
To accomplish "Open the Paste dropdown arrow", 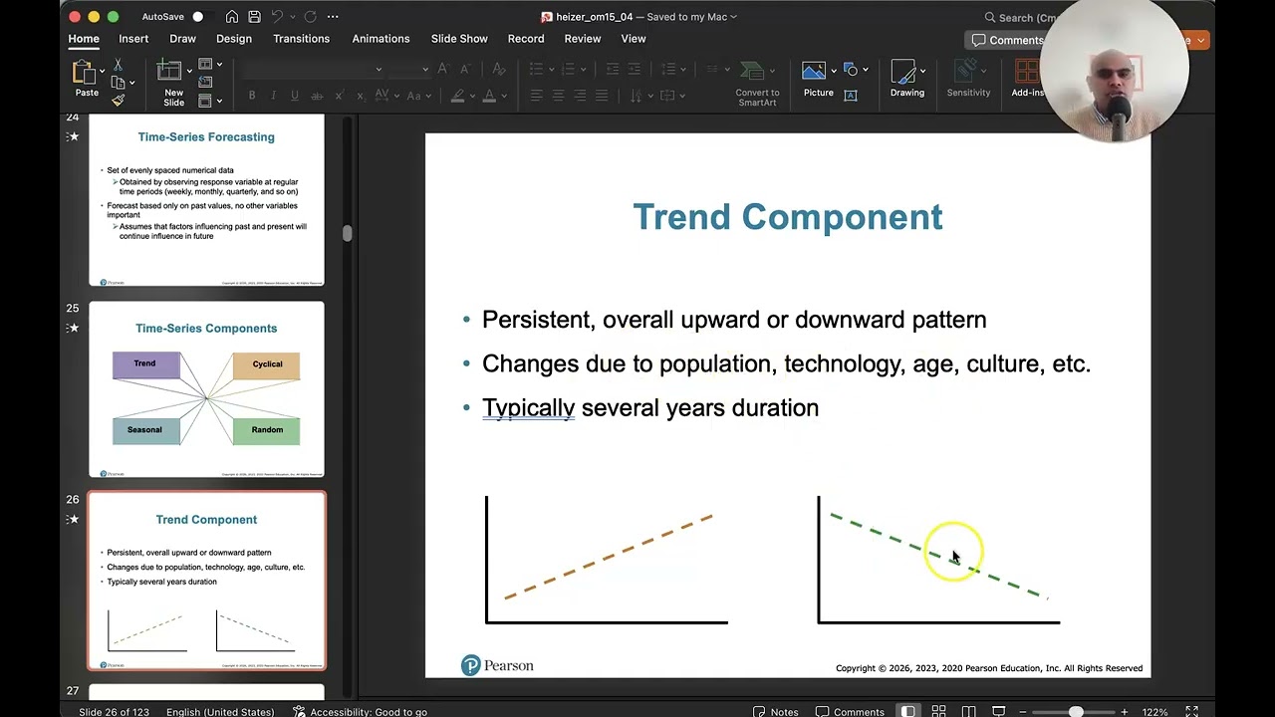I will tap(102, 72).
